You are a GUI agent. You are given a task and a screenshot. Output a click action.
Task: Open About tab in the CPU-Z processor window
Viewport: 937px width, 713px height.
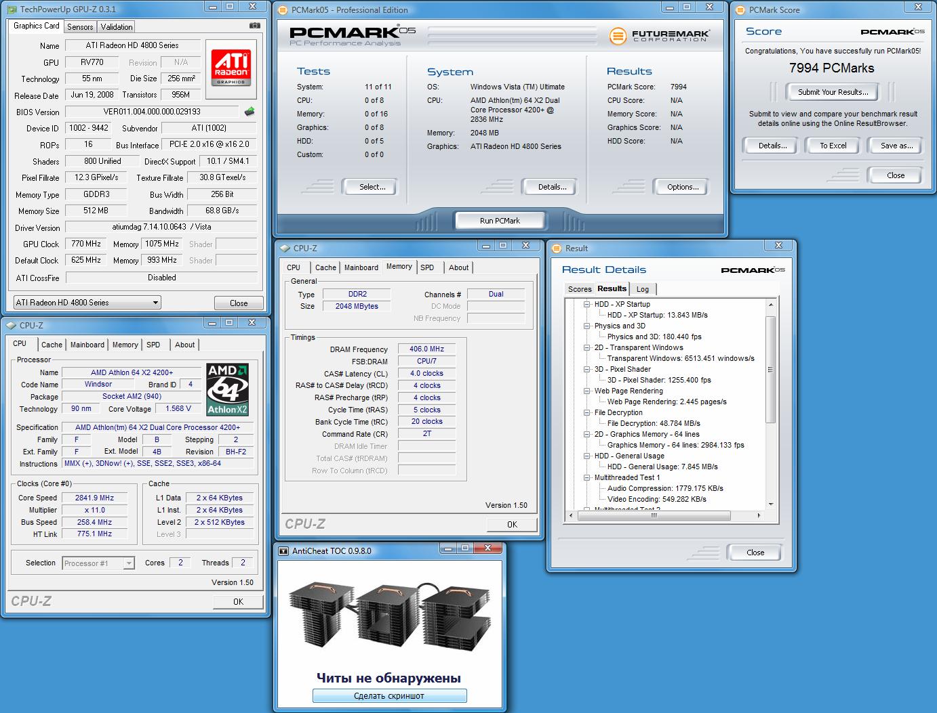[185, 345]
